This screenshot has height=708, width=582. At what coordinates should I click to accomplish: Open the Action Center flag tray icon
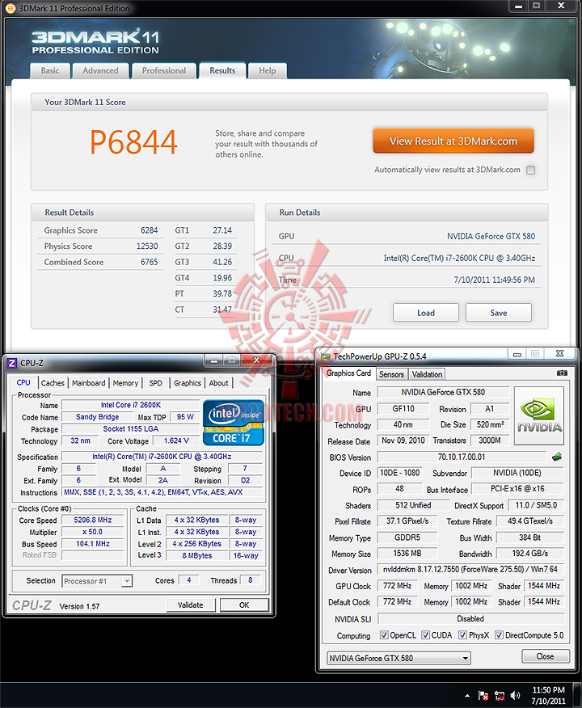click(x=483, y=695)
